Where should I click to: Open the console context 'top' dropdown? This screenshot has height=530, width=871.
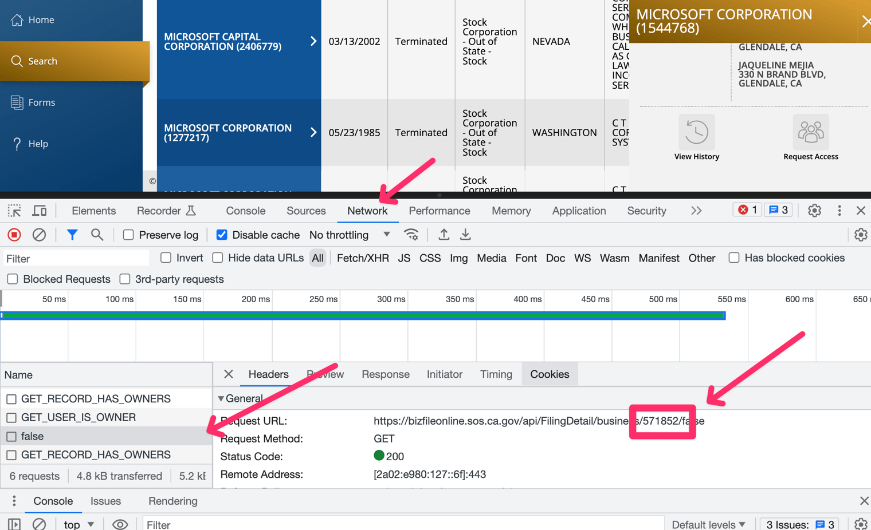tap(79, 524)
